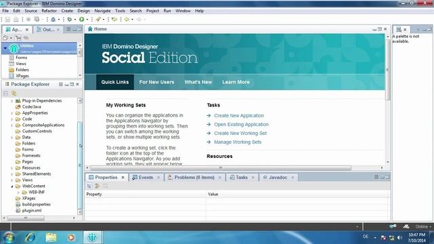Select the Learn More tab
434x244 pixels.
[236, 82]
